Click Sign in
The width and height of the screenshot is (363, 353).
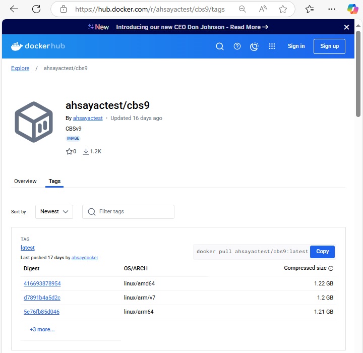pyautogui.click(x=296, y=46)
